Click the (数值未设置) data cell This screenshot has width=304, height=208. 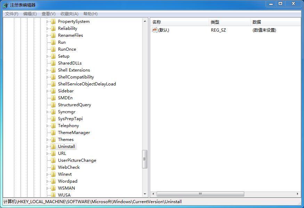click(264, 30)
